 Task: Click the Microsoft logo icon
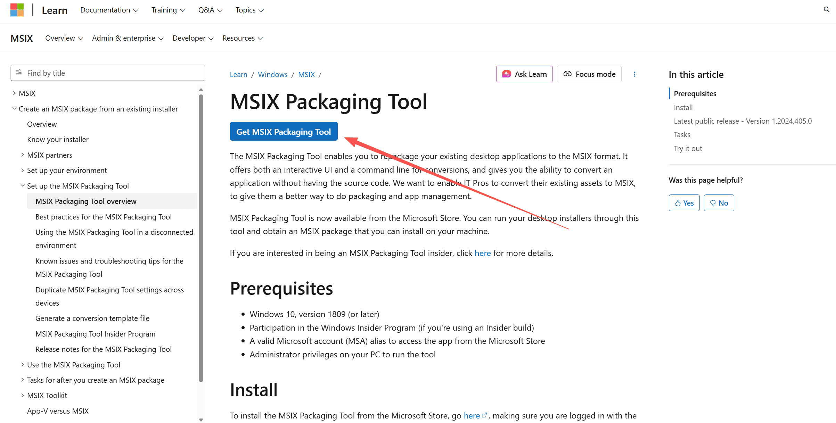[x=17, y=10]
